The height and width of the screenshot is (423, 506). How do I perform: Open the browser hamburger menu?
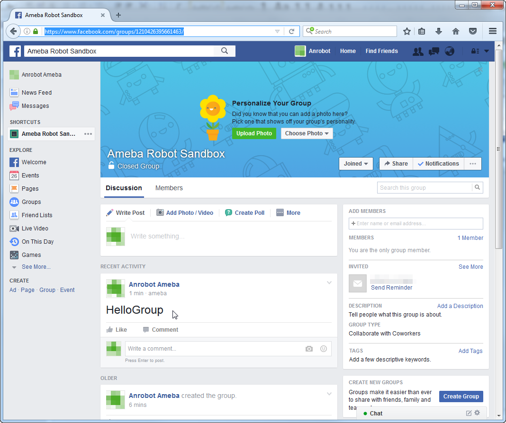tap(493, 31)
